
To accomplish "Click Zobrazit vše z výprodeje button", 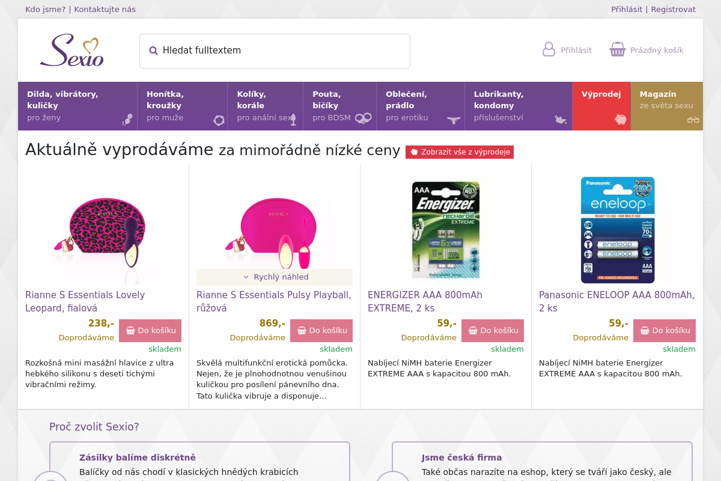I will 460,152.
